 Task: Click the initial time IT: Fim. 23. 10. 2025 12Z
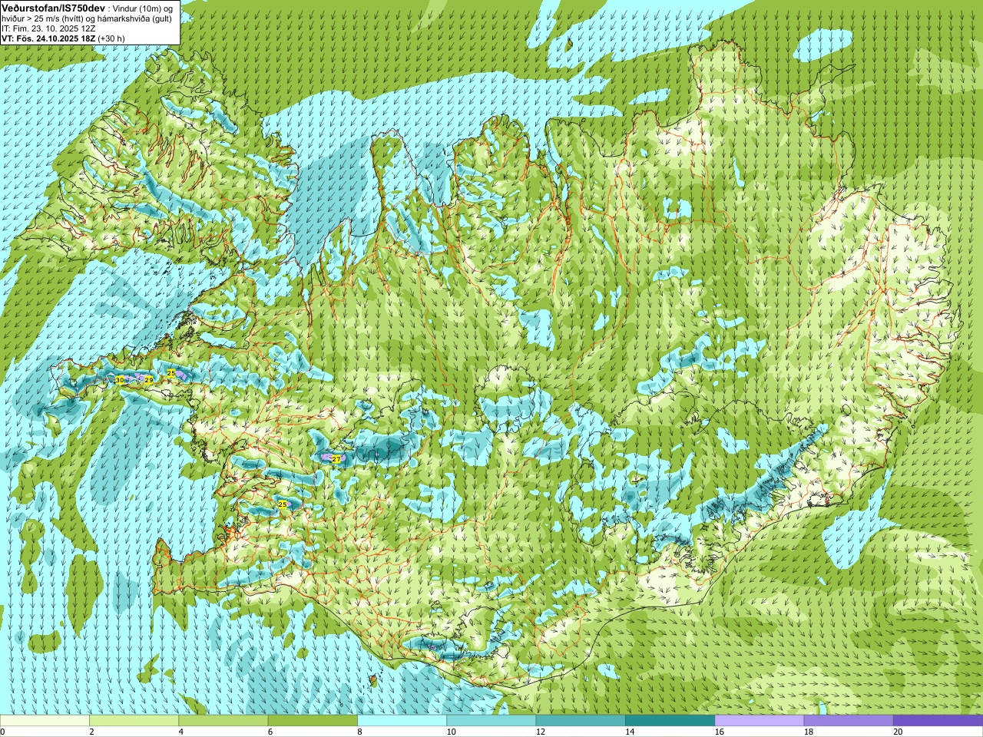[x=49, y=28]
